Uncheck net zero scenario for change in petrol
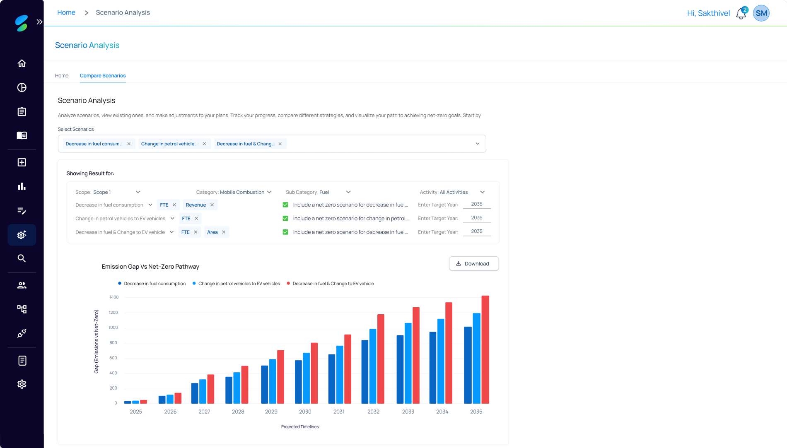Viewport: 787px width, 448px height. [285, 219]
